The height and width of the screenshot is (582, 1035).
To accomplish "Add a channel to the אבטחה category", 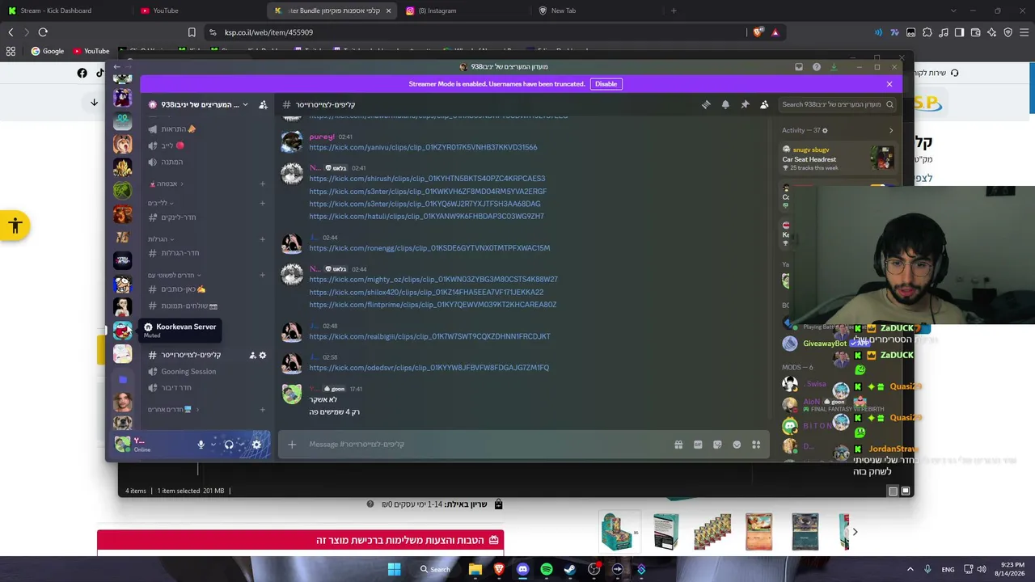I will (x=262, y=183).
